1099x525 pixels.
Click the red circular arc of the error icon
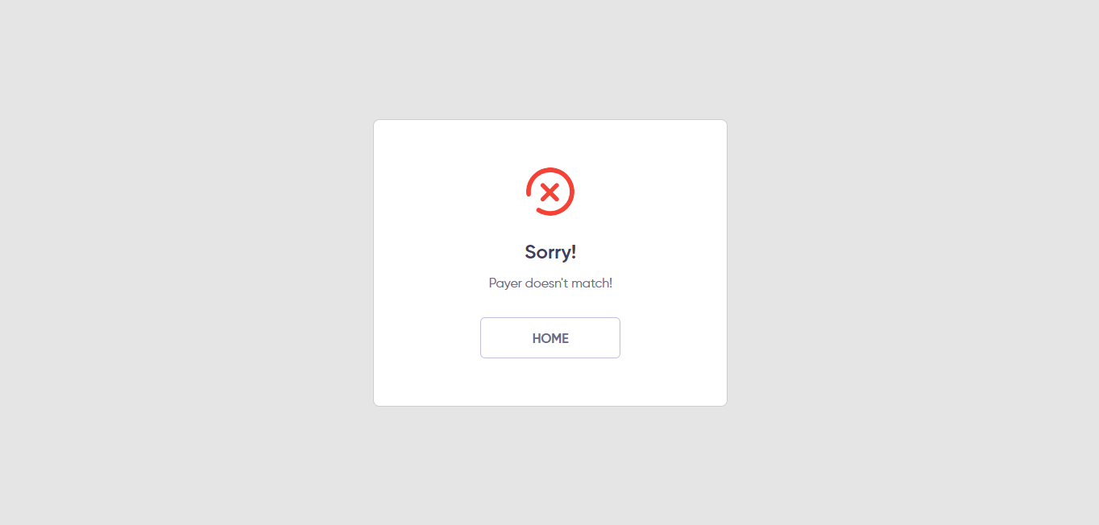(x=572, y=192)
